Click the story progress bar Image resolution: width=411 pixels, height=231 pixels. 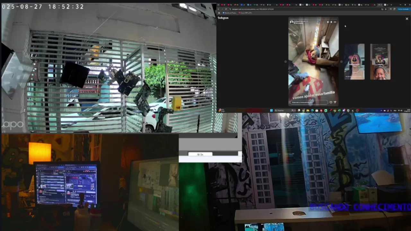pyautogui.click(x=313, y=19)
